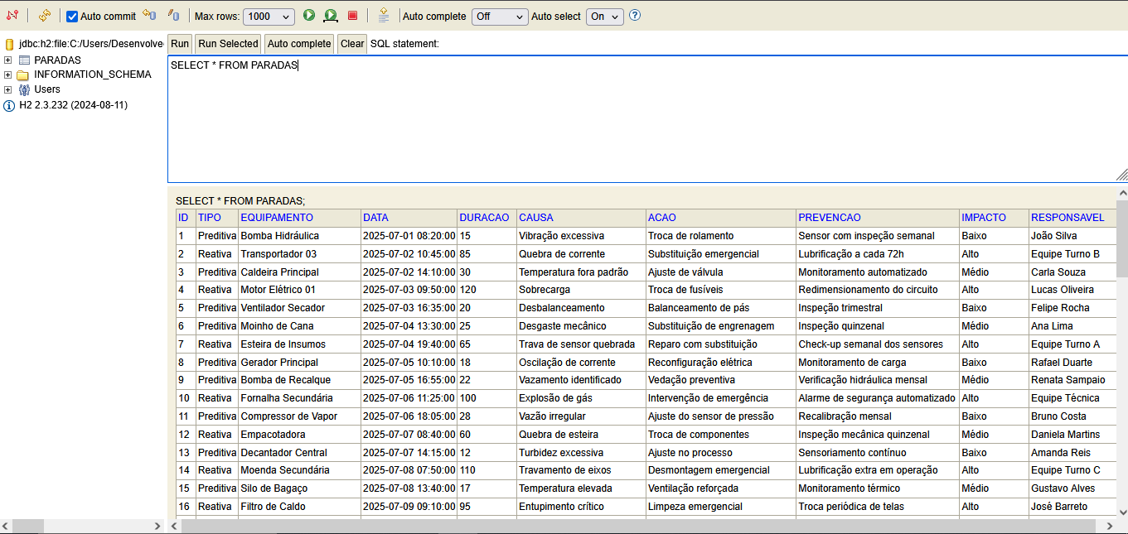
Task: Click the green Run play icon
Action: click(309, 16)
